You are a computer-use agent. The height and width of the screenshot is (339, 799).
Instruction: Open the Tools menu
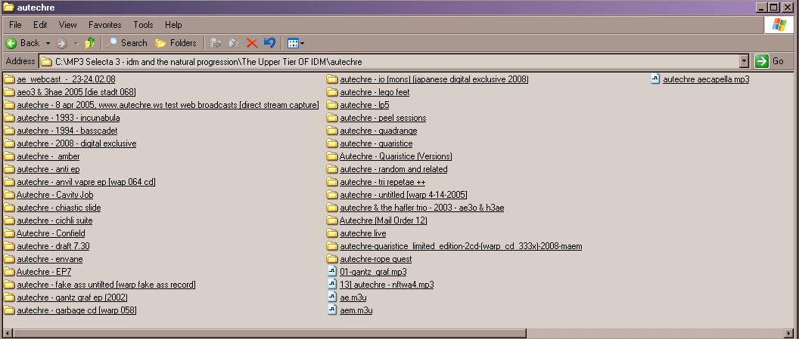pos(143,25)
